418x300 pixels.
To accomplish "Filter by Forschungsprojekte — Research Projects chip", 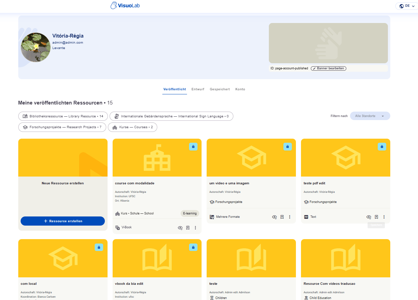I will [62, 127].
